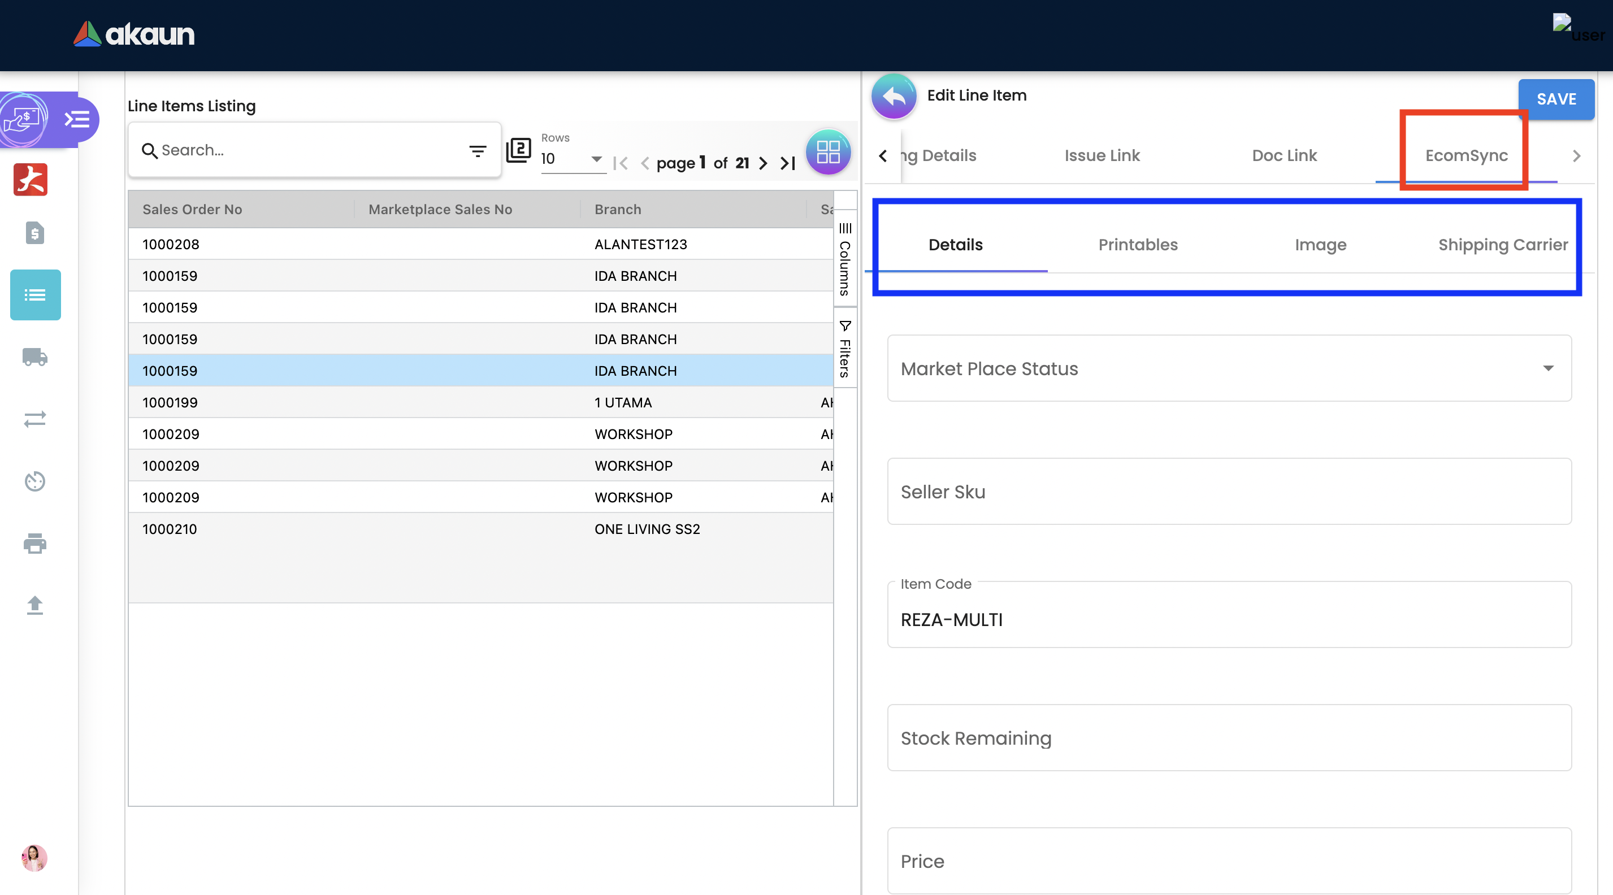The width and height of the screenshot is (1613, 895).
Task: Open the Rows per page dropdown
Action: click(x=573, y=159)
